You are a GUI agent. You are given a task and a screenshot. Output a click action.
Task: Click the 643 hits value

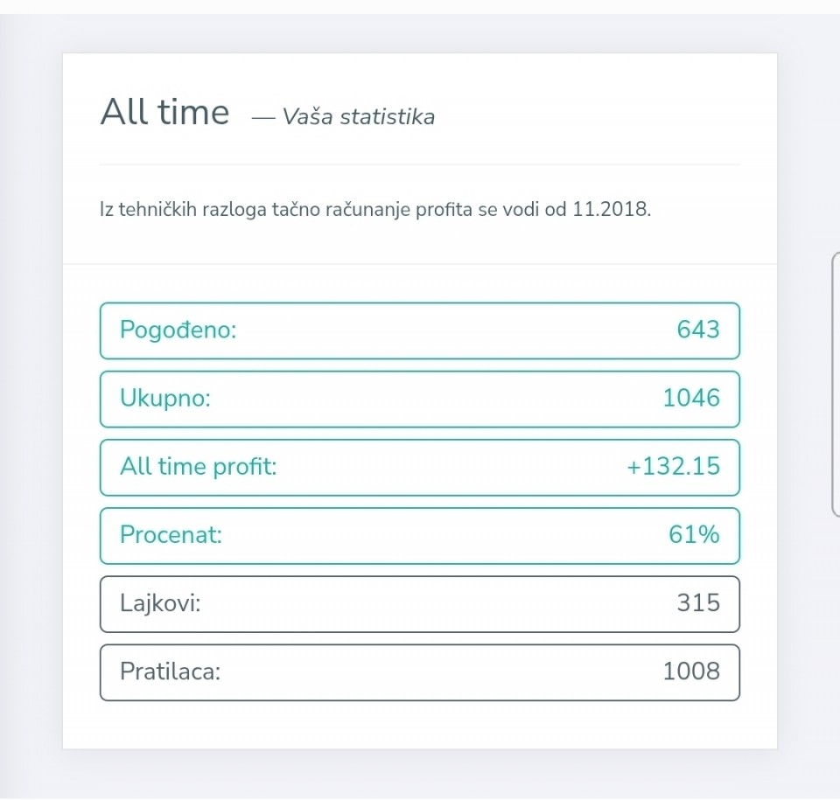click(x=697, y=330)
